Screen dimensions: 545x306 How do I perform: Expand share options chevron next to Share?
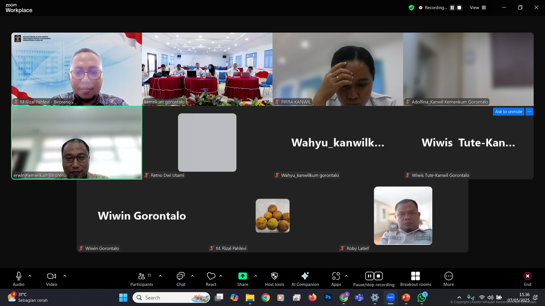coord(256,276)
